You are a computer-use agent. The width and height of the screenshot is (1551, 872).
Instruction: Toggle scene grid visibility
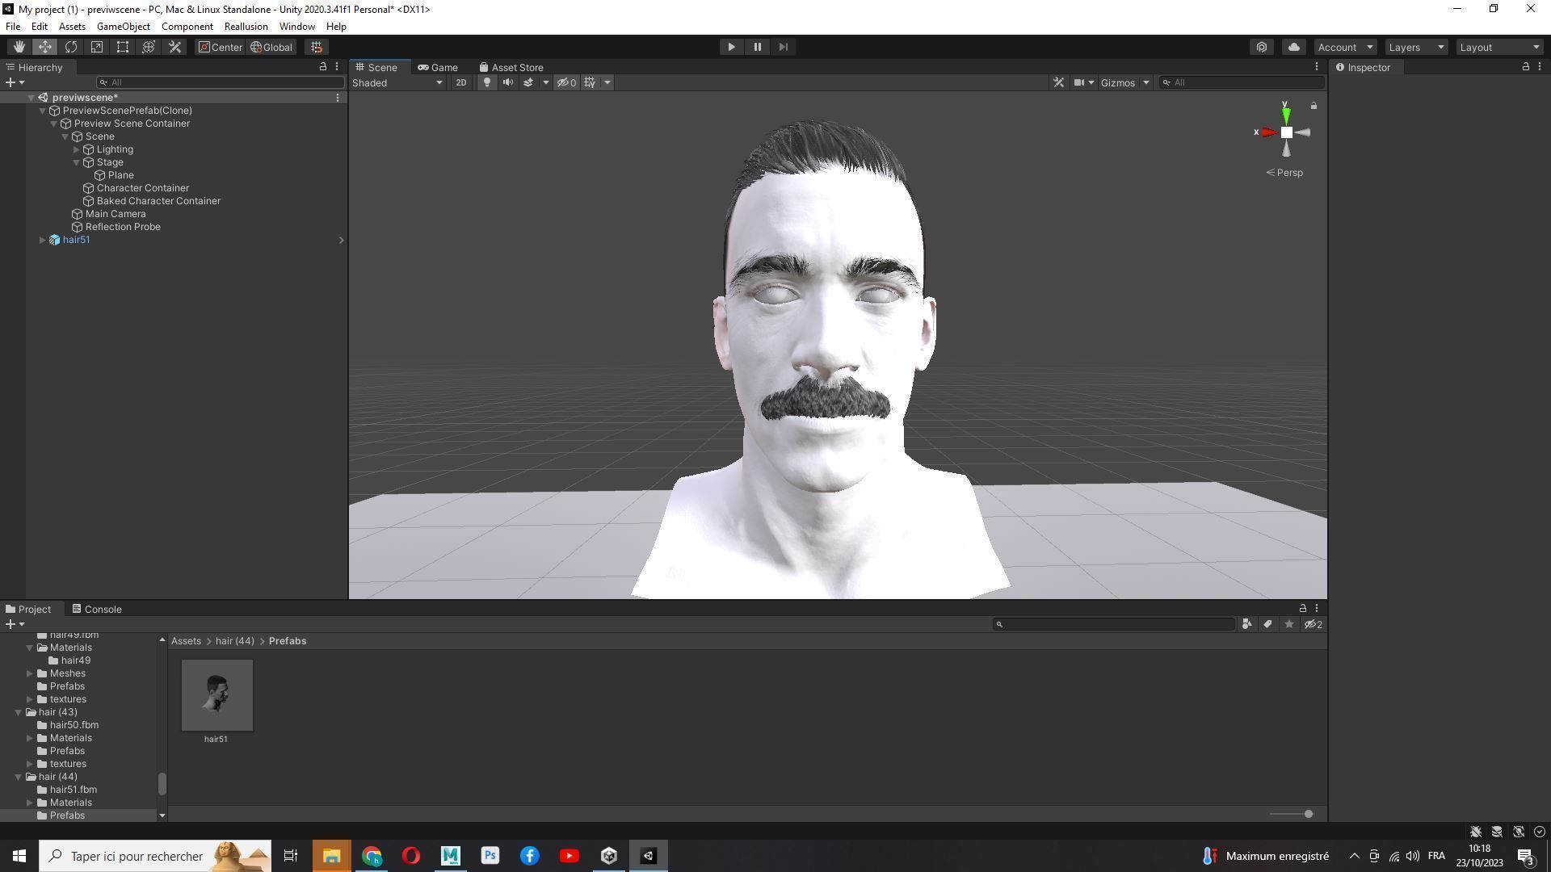590,82
